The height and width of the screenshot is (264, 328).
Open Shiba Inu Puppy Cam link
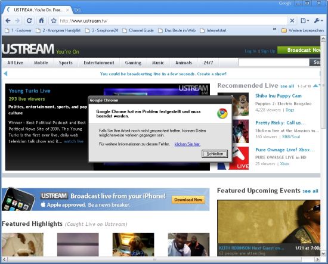pyautogui.click(x=279, y=96)
